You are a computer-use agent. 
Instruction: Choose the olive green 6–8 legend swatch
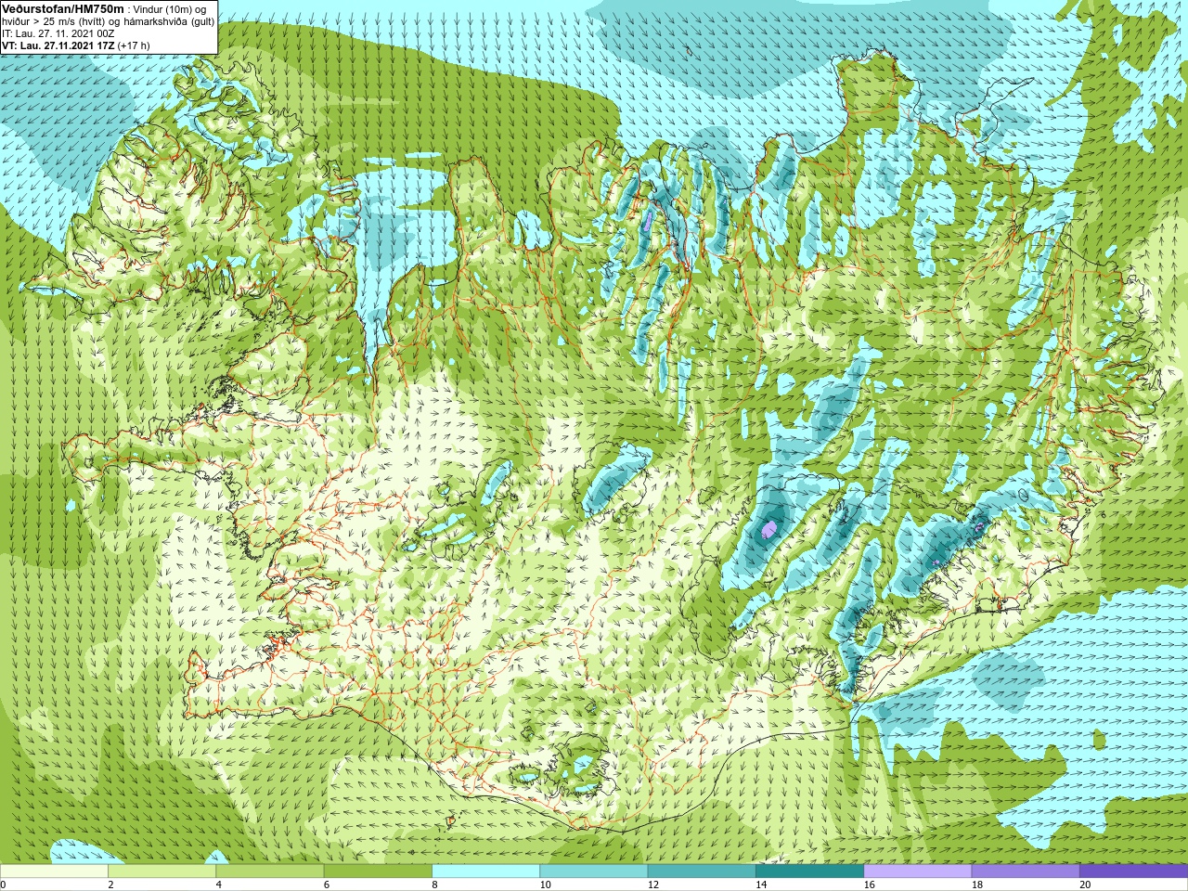pyautogui.click(x=378, y=872)
